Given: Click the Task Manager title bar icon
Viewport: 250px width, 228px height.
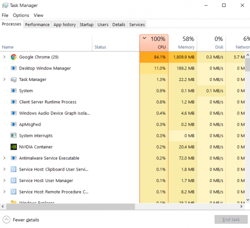Looking at the screenshot, I should point(5,5).
